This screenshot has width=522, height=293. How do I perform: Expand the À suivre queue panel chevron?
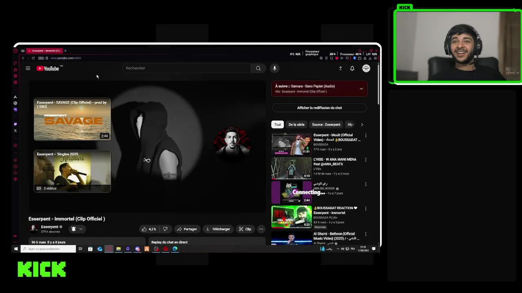[x=361, y=89]
